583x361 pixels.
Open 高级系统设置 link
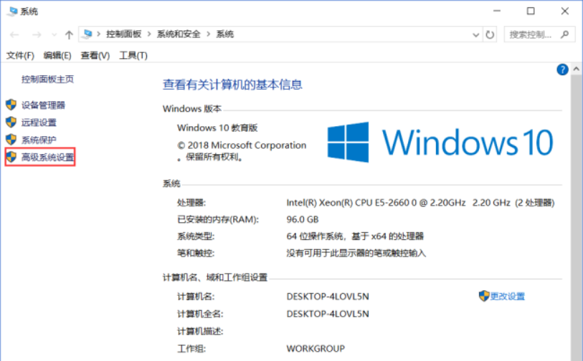(x=47, y=157)
